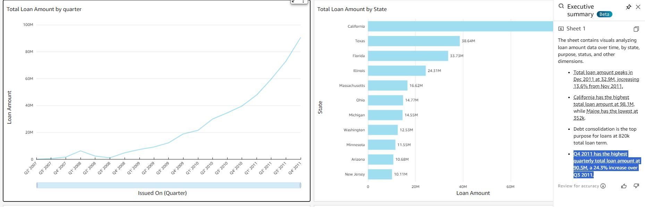Click the Massachusetts bar showing 16.62M
This screenshot has width=645, height=207.
click(x=388, y=86)
